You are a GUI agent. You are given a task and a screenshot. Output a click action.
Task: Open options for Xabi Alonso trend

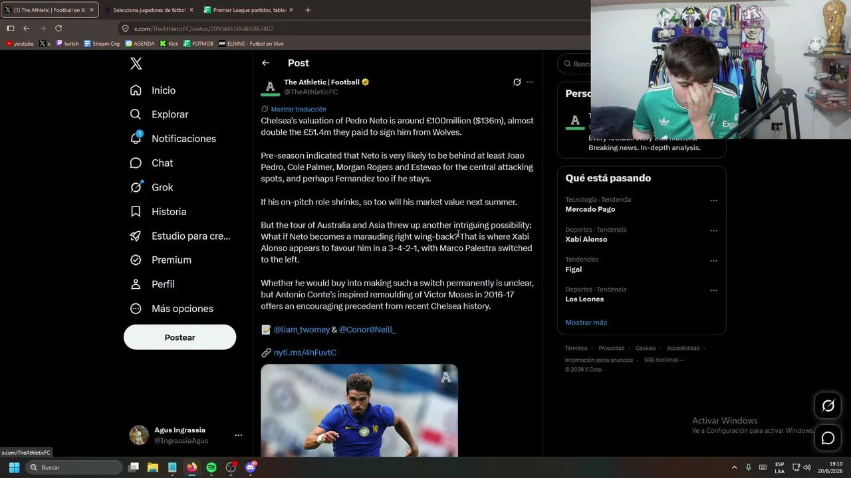[713, 231]
